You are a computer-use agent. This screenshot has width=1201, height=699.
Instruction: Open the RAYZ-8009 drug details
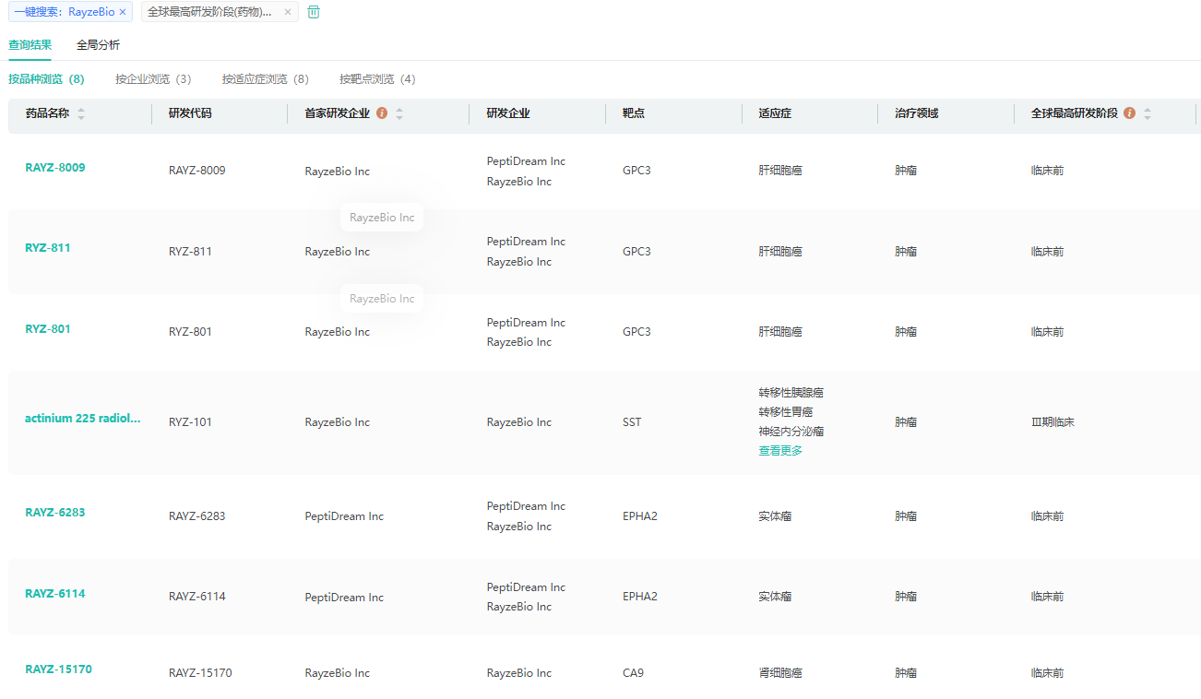pyautogui.click(x=55, y=168)
